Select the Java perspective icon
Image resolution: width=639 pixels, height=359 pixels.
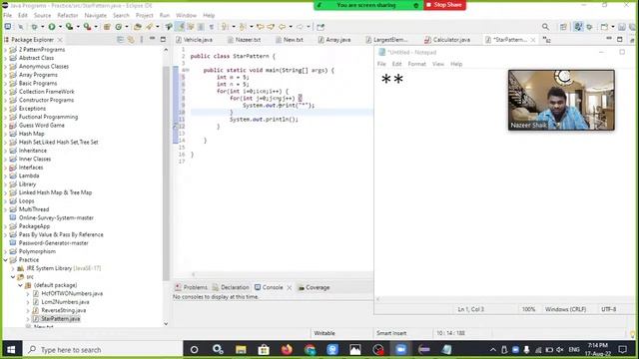578,27
